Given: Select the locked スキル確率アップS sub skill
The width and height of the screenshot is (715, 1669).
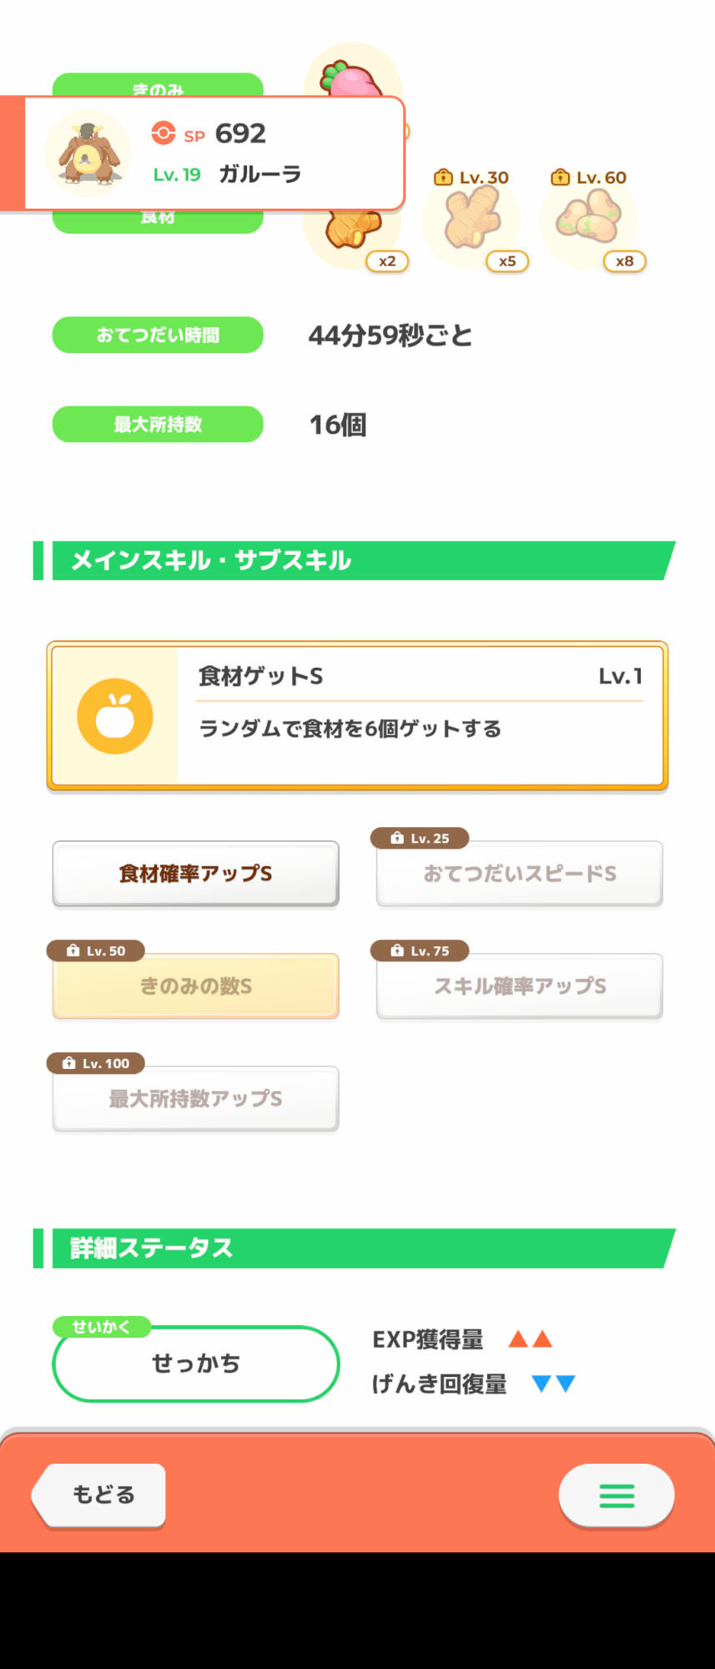Looking at the screenshot, I should (520, 986).
